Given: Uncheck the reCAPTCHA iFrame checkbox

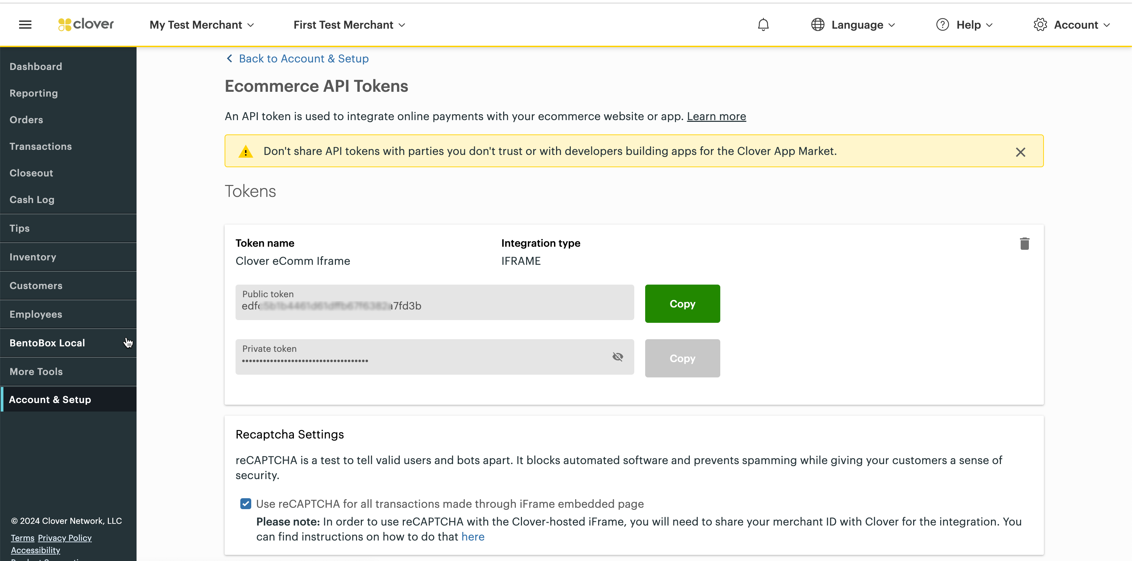Looking at the screenshot, I should click(x=246, y=504).
